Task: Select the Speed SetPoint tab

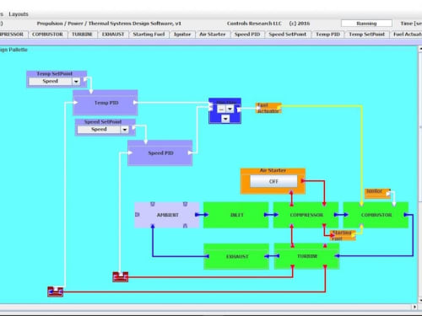Action: tap(287, 35)
